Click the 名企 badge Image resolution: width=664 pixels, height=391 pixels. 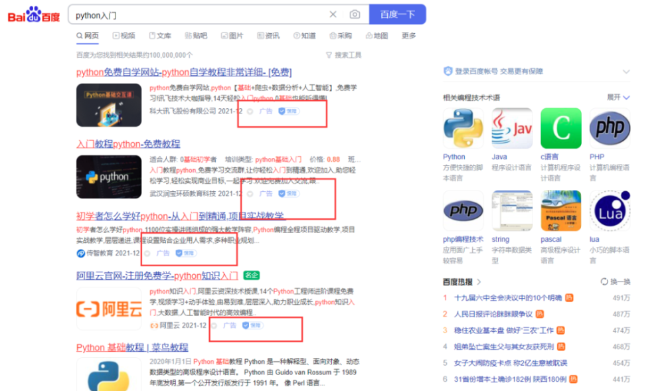click(x=252, y=275)
